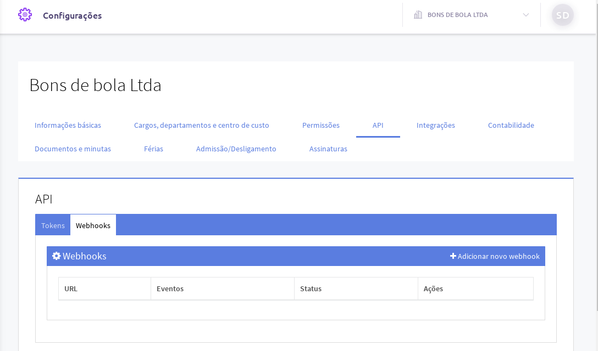Switch to the Contabilidade tab
The image size is (598, 351).
[511, 125]
